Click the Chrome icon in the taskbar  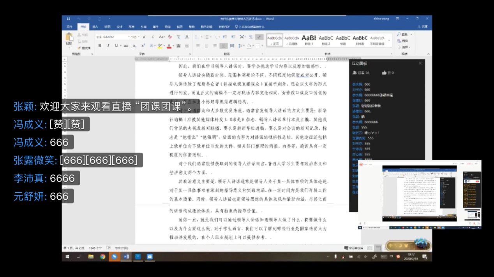coord(102,257)
